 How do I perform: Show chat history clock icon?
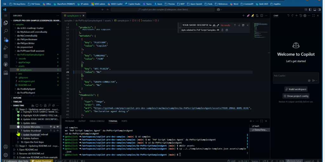tap(301, 16)
